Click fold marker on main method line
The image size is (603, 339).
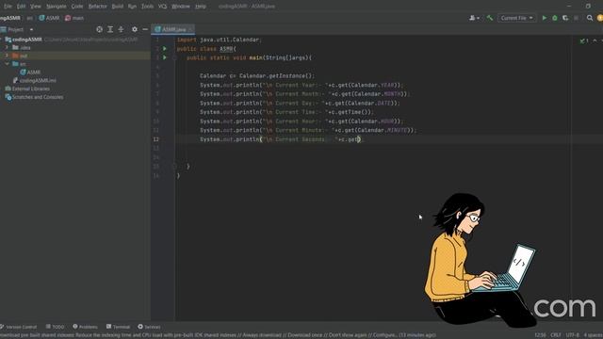tap(174, 57)
